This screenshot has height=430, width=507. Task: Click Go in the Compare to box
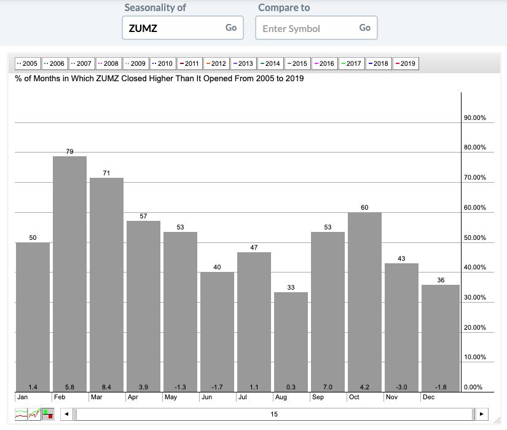point(364,28)
